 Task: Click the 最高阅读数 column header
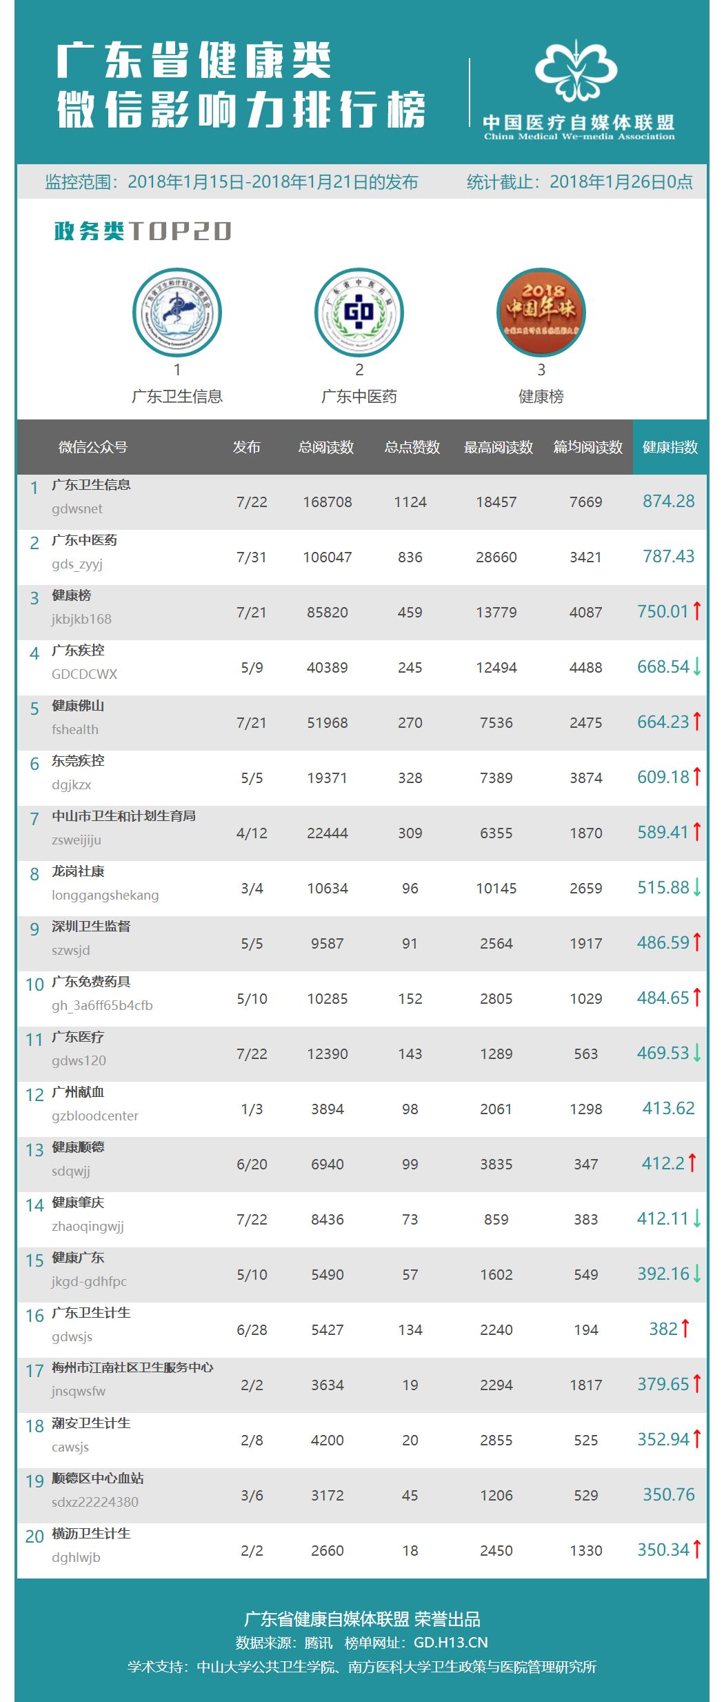[x=498, y=447]
